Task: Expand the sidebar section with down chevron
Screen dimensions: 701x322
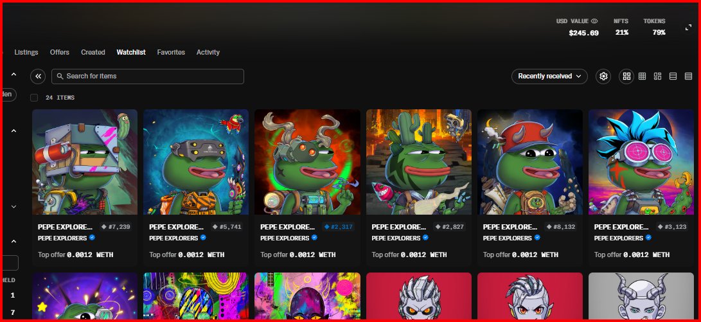Action: 13,206
